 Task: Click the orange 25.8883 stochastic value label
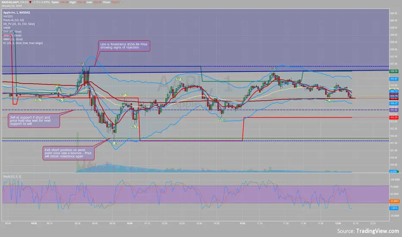pos(394,201)
